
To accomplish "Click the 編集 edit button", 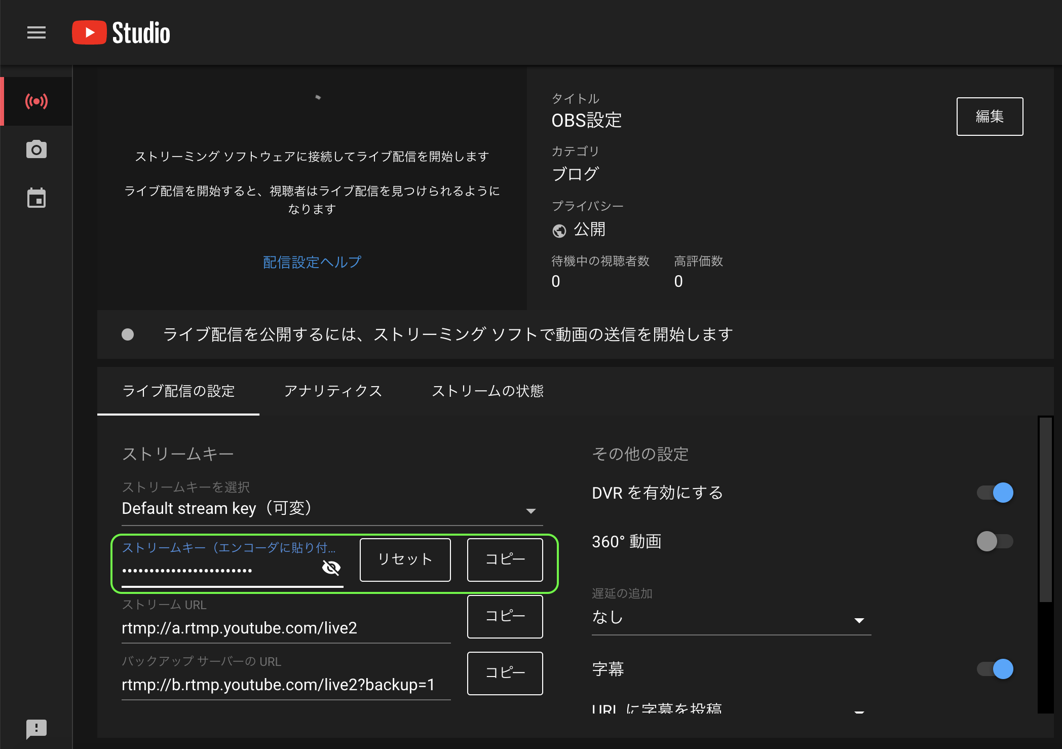I will [x=990, y=117].
